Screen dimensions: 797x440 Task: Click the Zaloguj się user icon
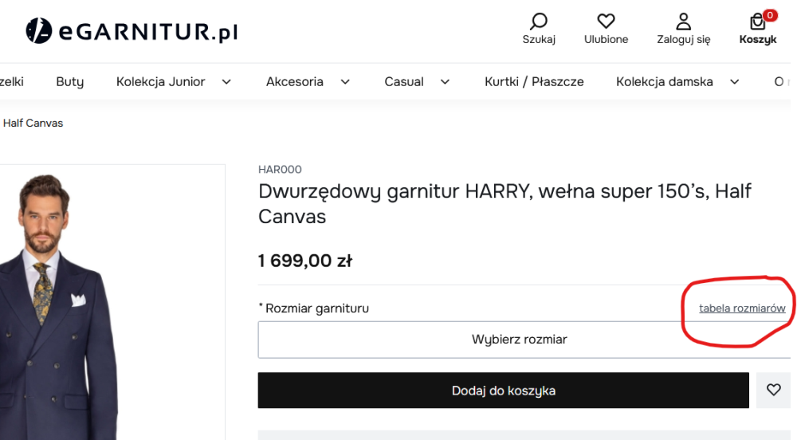point(683,22)
